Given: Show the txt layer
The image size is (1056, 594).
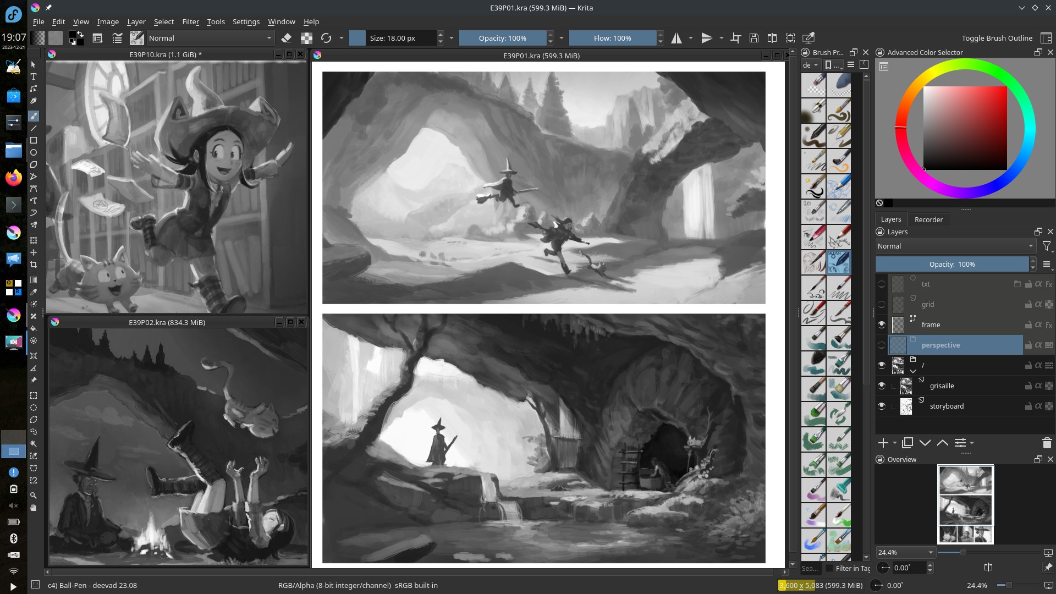Looking at the screenshot, I should 882,284.
